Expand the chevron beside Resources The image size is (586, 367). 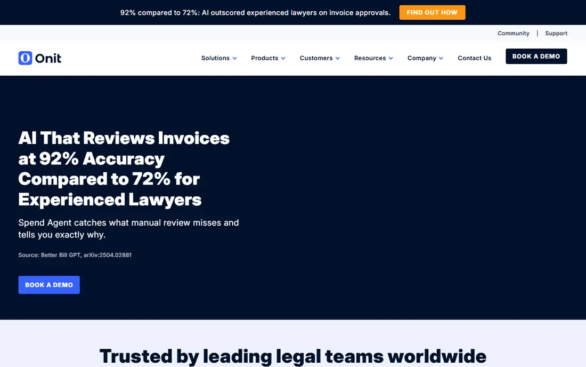pyautogui.click(x=391, y=58)
